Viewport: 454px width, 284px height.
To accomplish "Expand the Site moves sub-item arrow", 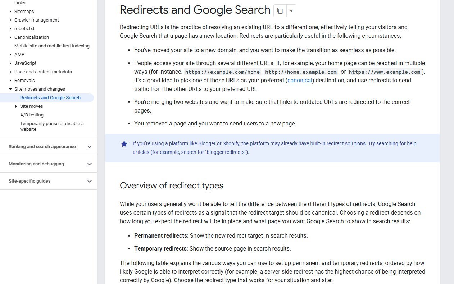I will point(16,106).
